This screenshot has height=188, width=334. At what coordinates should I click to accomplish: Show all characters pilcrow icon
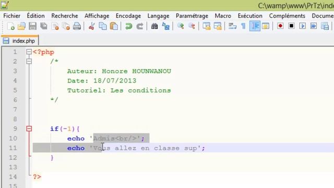[x=243, y=26]
